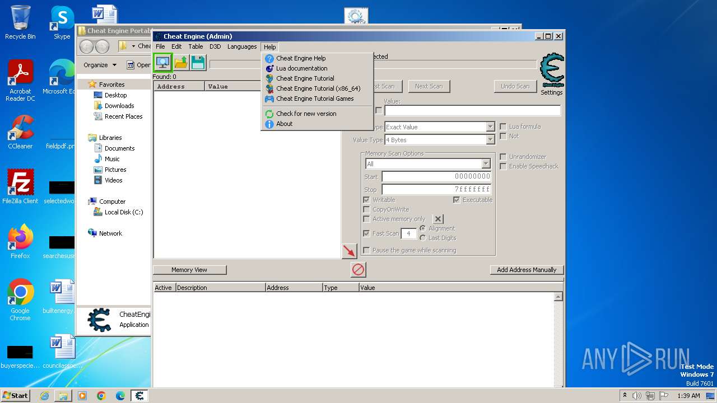The height and width of the screenshot is (403, 717).
Task: Click the Description column header
Action: pyautogui.click(x=221, y=288)
